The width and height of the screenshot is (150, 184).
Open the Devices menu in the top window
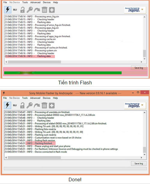(x=47, y=2)
